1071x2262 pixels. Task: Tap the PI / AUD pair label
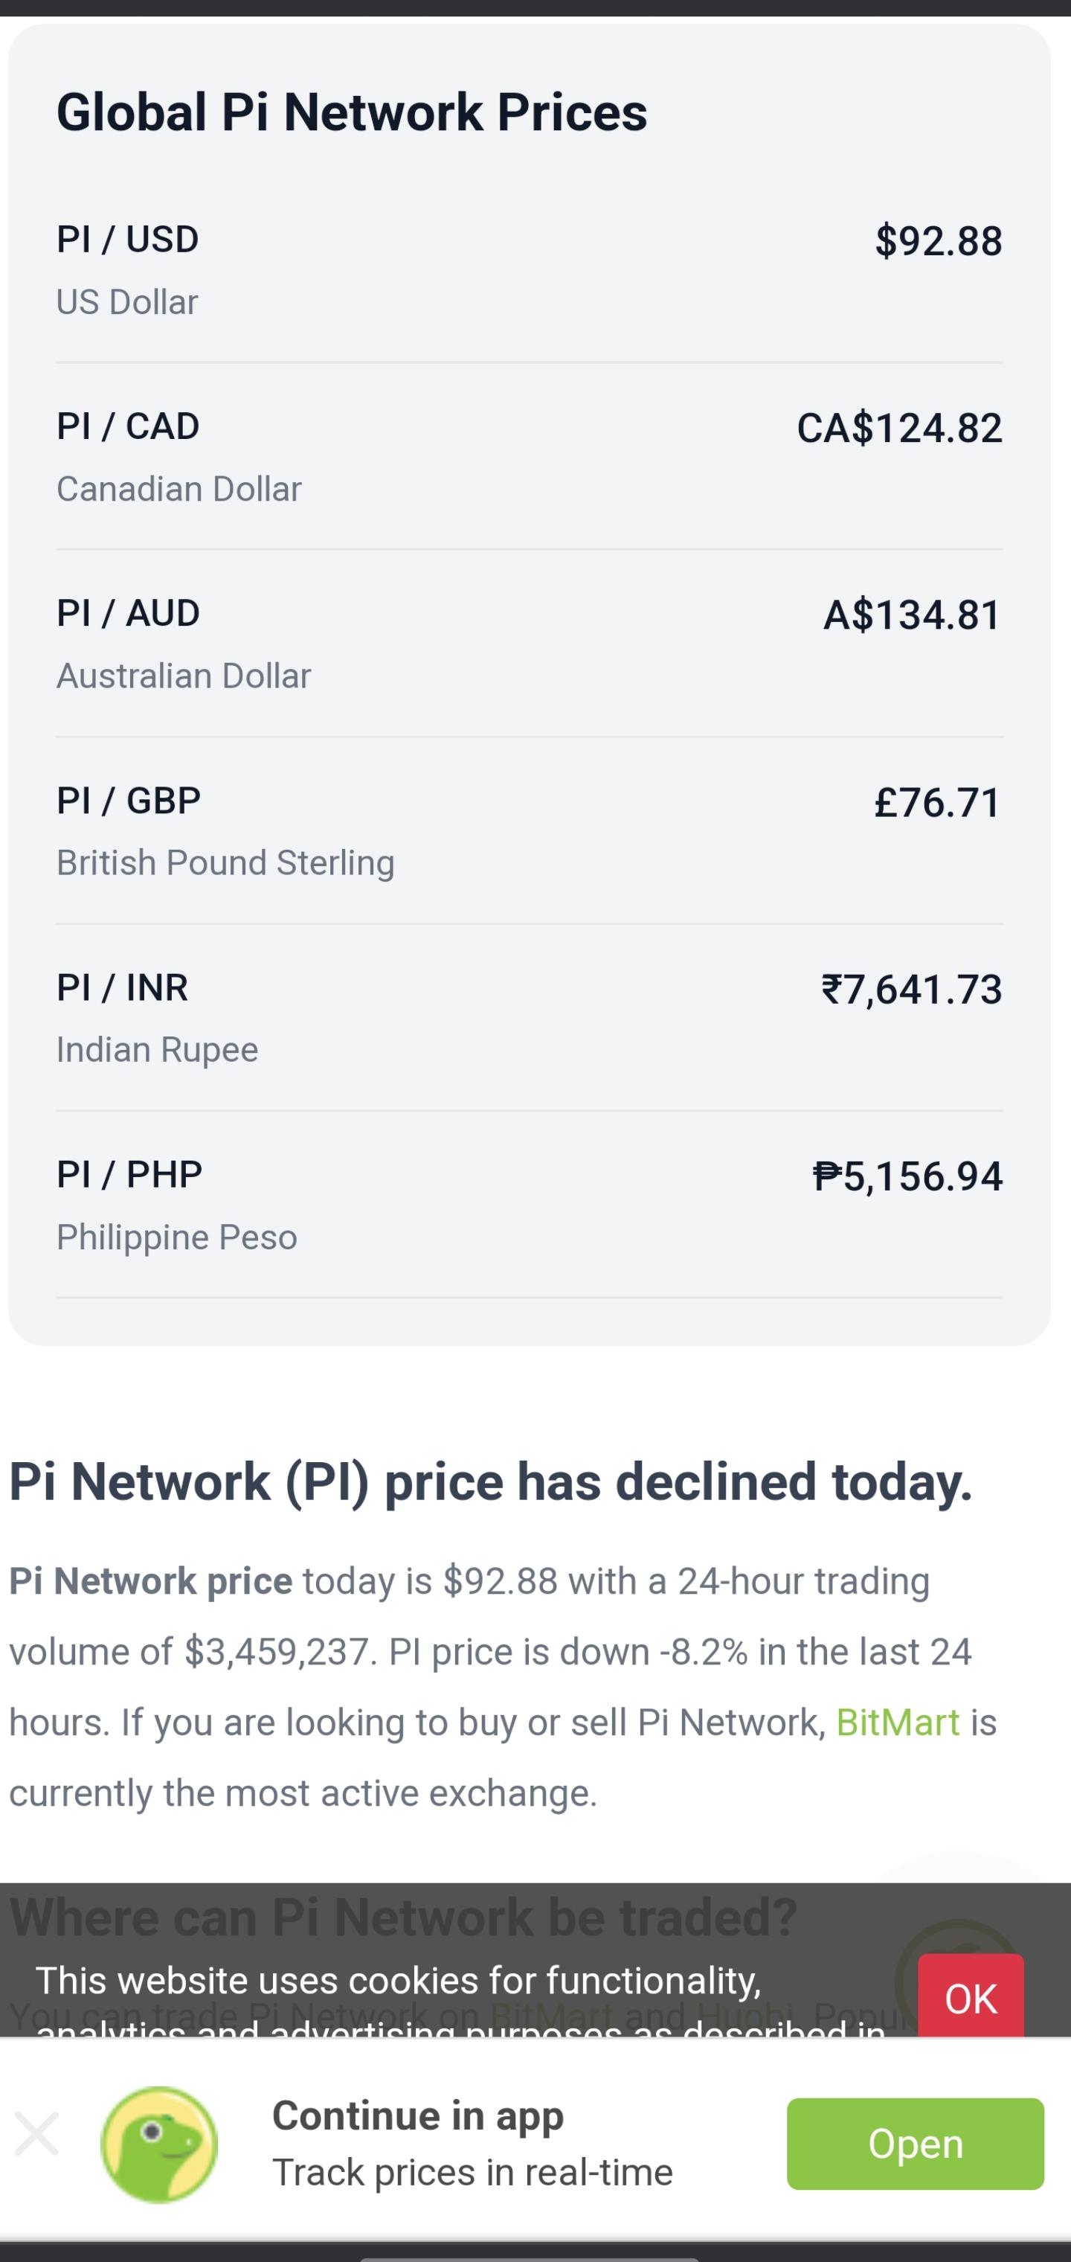(x=128, y=614)
